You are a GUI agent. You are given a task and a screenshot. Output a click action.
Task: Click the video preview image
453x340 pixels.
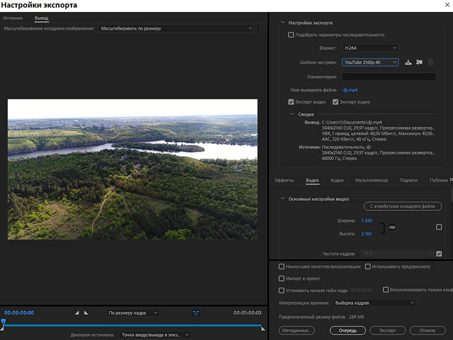click(133, 169)
